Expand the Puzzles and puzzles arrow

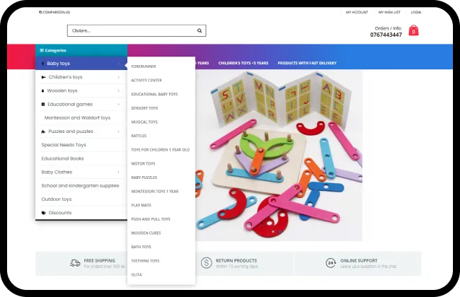118,132
